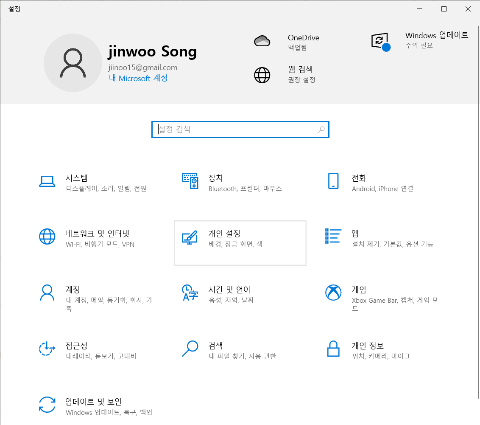Open the 검색 magnifying glass icon

[x=190, y=349]
